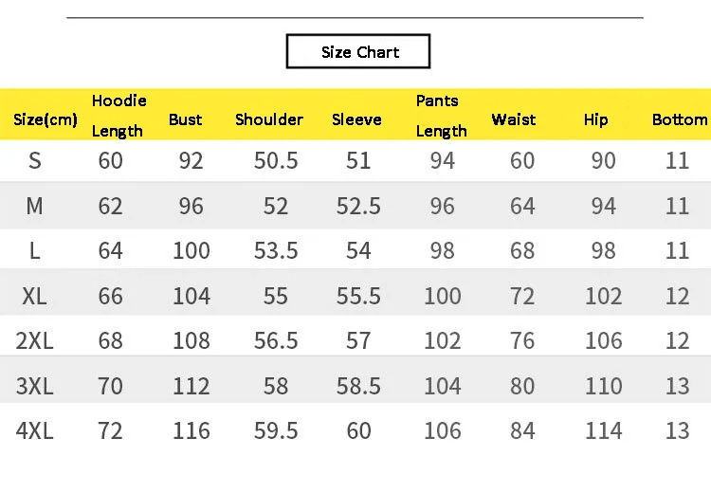Click the Waist column header
This screenshot has height=493, width=711.
(x=514, y=119)
